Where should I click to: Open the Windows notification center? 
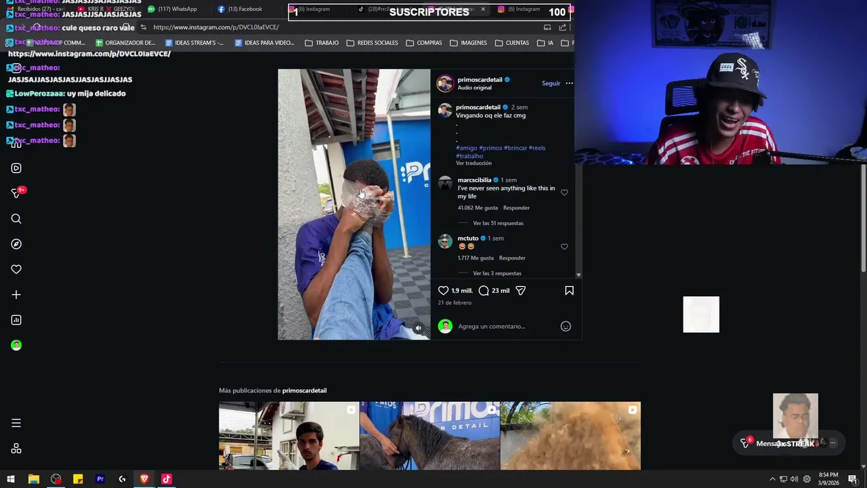click(x=853, y=479)
